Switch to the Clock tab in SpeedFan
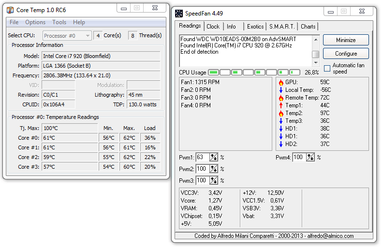 pyautogui.click(x=213, y=27)
